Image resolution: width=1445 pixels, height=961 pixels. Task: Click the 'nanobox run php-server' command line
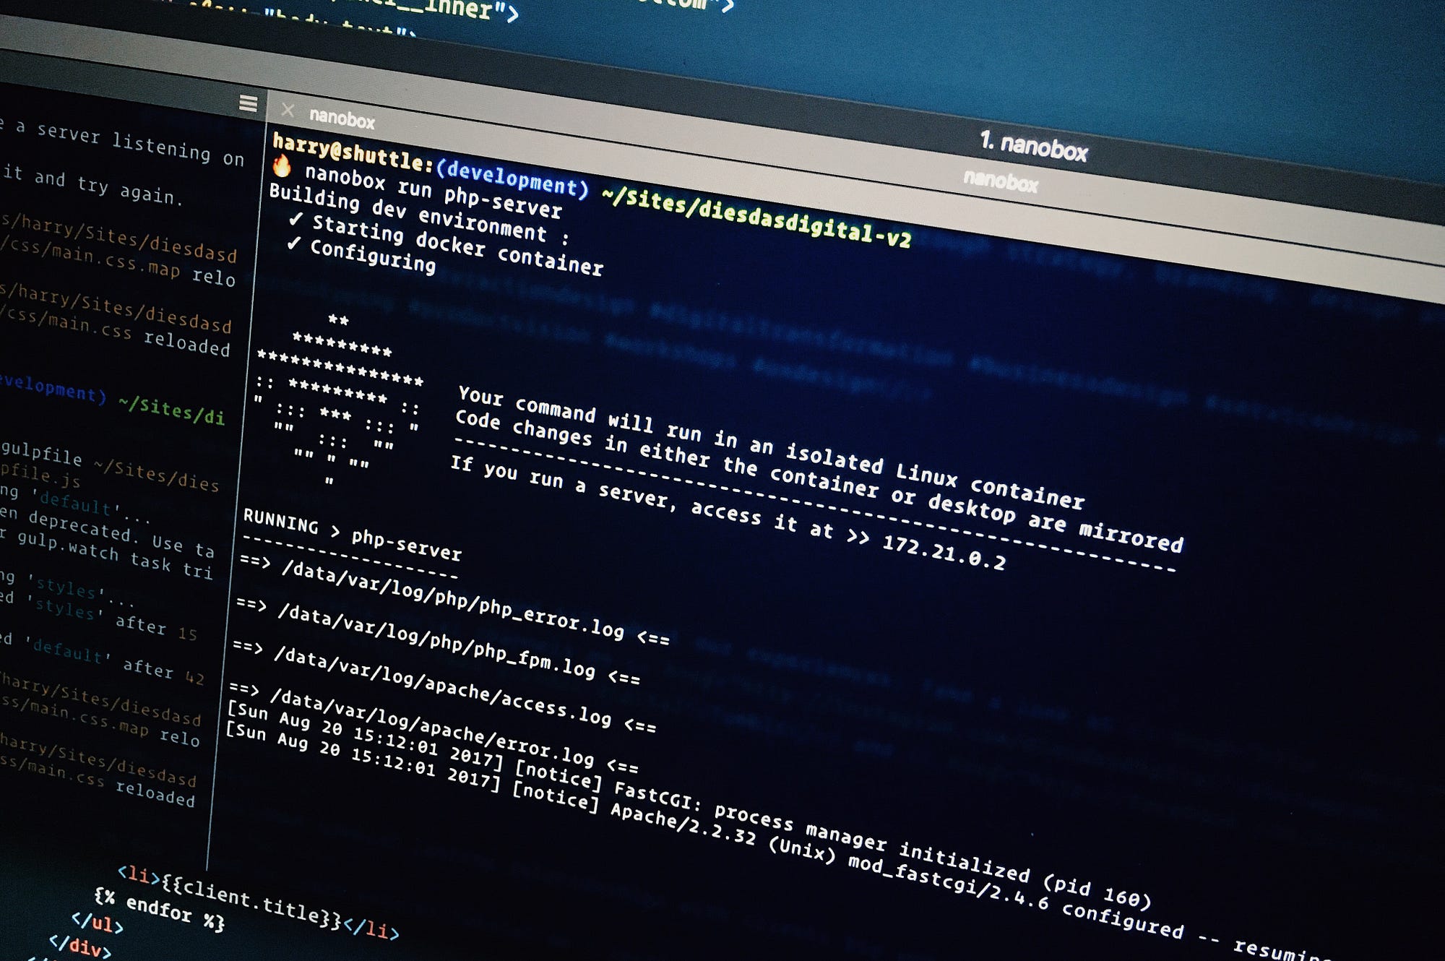click(x=433, y=191)
